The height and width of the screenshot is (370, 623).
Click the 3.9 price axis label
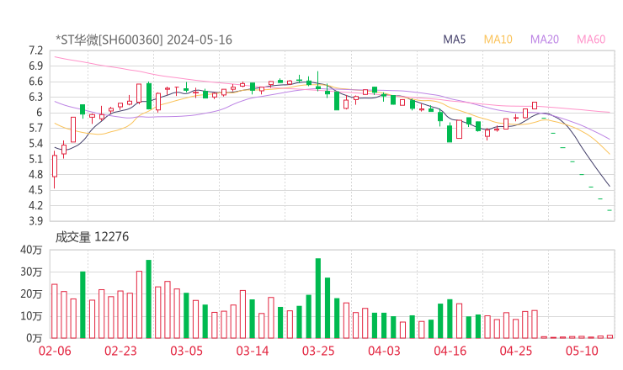35,221
